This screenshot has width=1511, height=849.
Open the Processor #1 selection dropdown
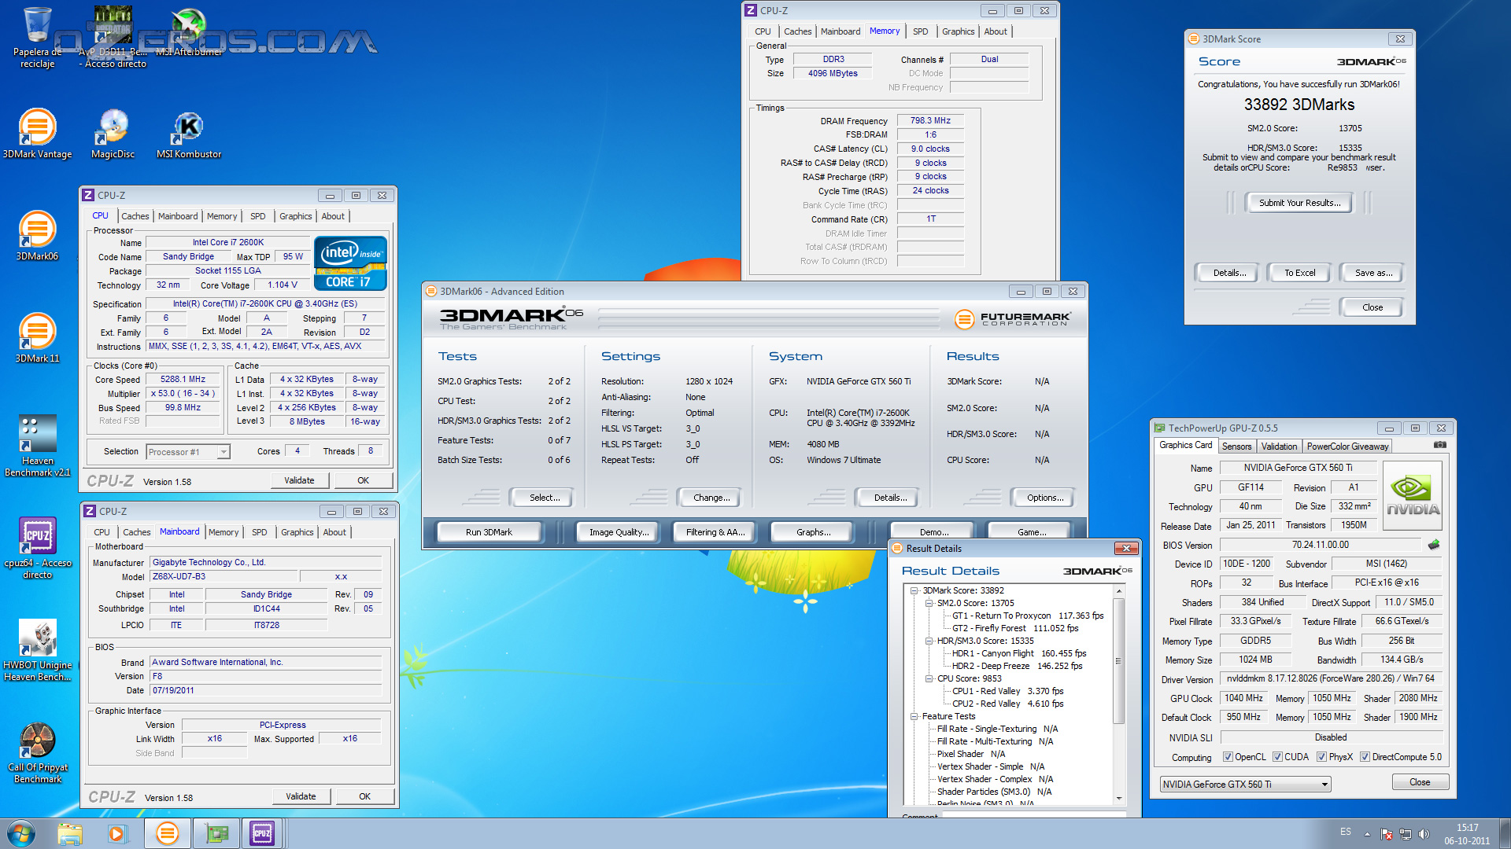(188, 452)
